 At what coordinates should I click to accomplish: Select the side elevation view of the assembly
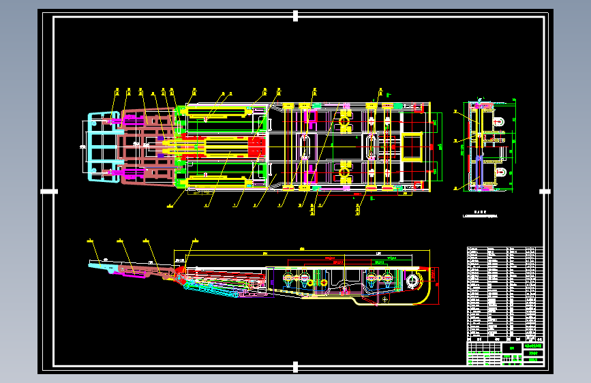[x=263, y=273]
